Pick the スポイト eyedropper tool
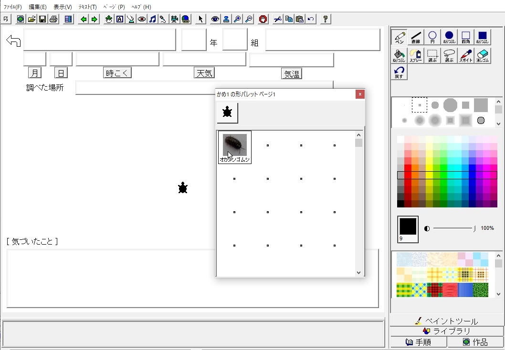Image resolution: width=505 pixels, height=350 pixels. click(x=466, y=56)
